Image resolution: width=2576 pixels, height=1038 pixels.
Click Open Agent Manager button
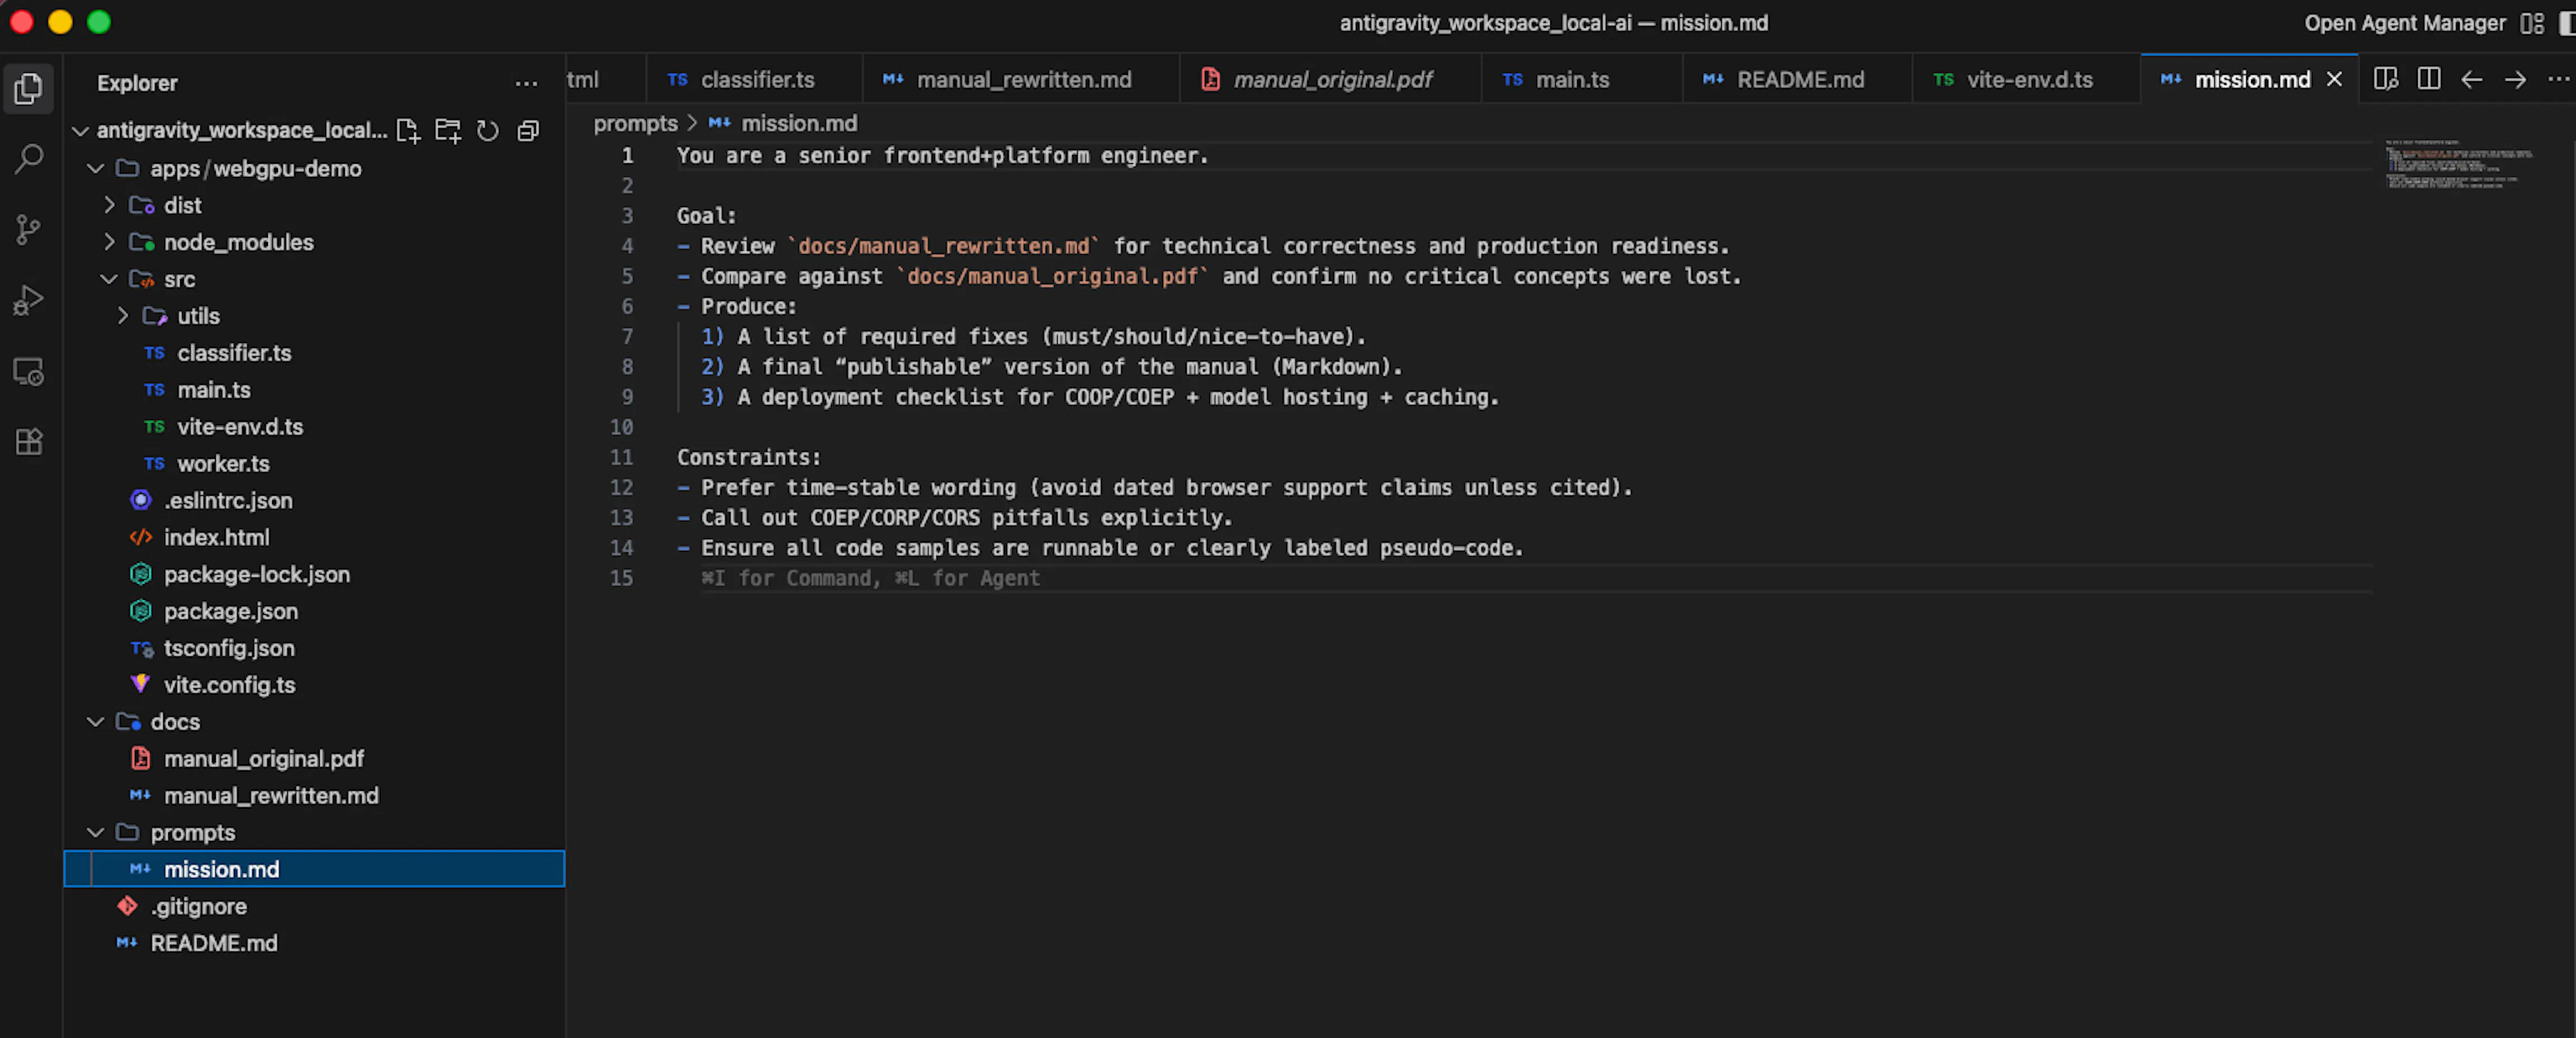(x=2404, y=23)
